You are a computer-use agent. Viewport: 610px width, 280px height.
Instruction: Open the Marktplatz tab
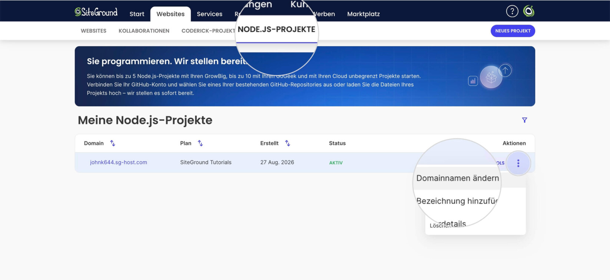(x=364, y=14)
